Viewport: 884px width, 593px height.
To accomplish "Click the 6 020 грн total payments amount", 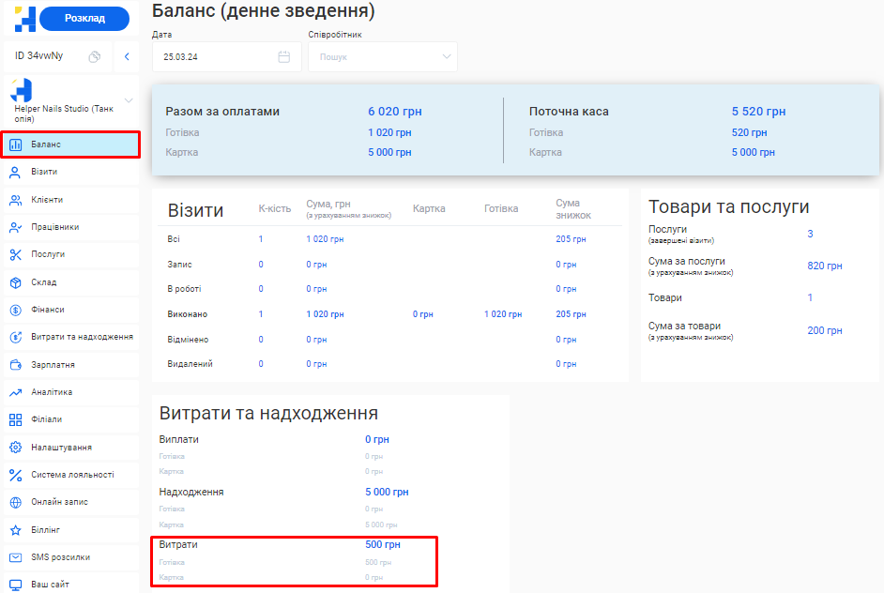I will [x=394, y=112].
